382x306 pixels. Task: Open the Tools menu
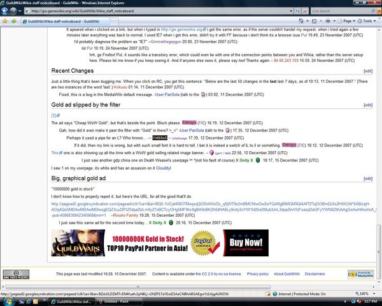coord(367,21)
